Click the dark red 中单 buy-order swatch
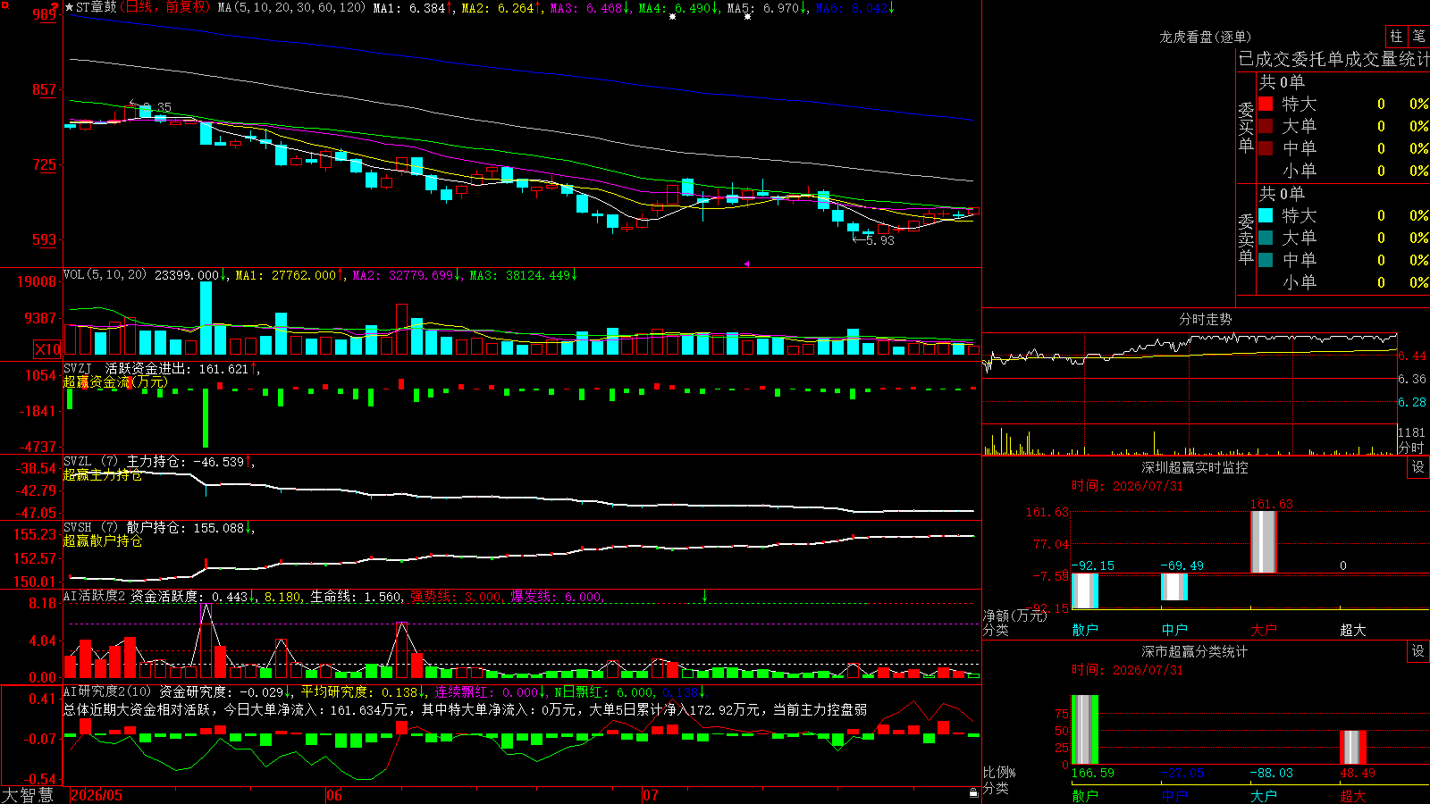The width and height of the screenshot is (1430, 804). 1266,148
